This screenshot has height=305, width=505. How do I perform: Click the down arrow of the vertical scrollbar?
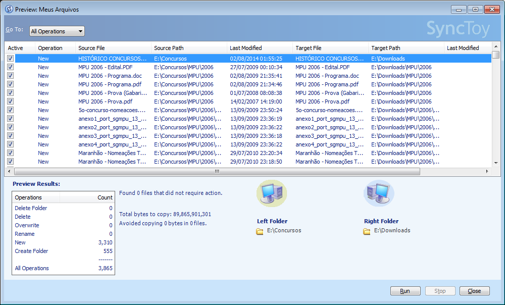pyautogui.click(x=496, y=163)
